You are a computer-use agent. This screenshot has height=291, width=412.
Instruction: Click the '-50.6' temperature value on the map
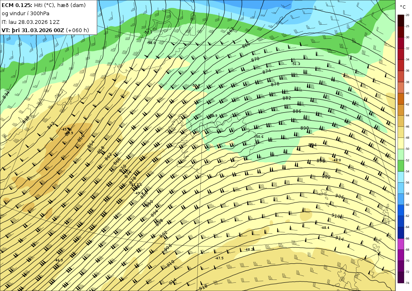click(259, 137)
